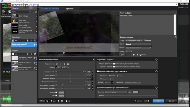Enable the Контур outline checkbox

click(x=56, y=92)
